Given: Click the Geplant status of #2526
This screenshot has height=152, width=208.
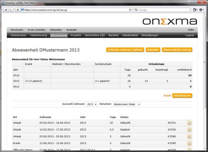Looking at the screenshot, I should point(125,130).
